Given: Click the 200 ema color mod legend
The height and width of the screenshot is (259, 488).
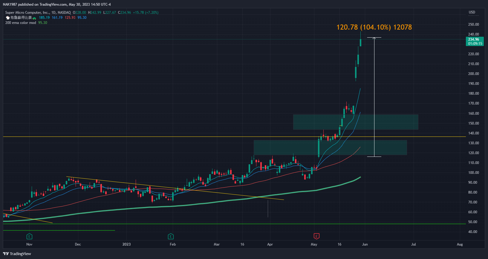Looking at the screenshot, I should [x=21, y=23].
